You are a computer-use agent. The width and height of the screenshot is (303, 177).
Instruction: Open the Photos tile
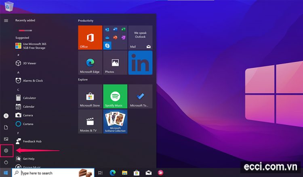[x=115, y=63]
